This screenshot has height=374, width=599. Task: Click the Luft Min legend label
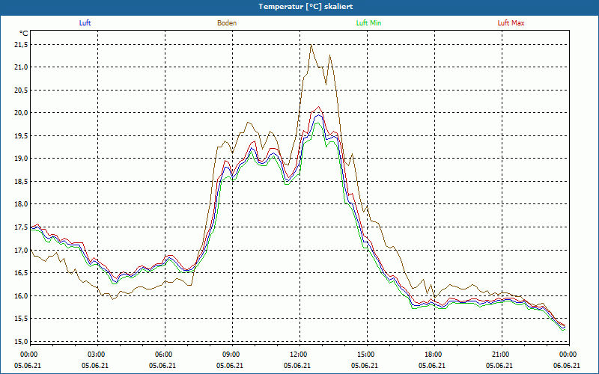(368, 23)
